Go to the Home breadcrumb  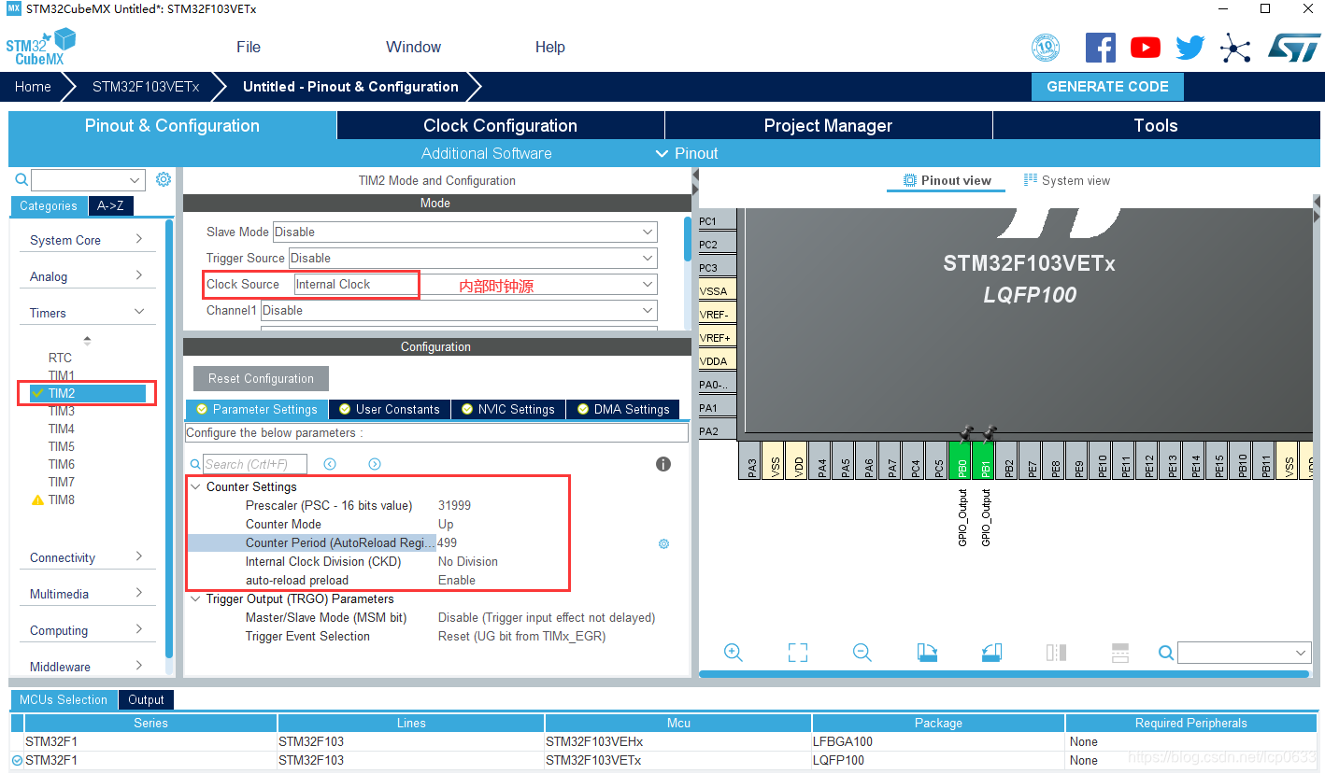33,86
